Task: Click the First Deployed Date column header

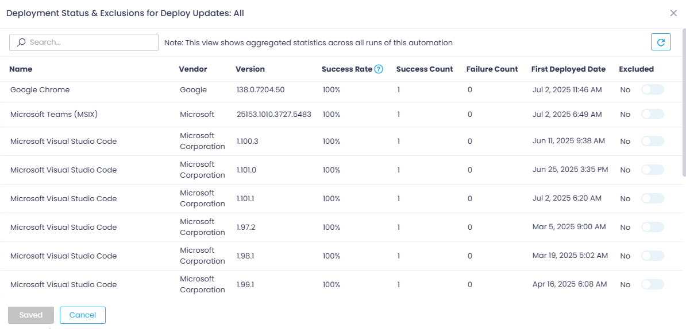Action: 569,69
